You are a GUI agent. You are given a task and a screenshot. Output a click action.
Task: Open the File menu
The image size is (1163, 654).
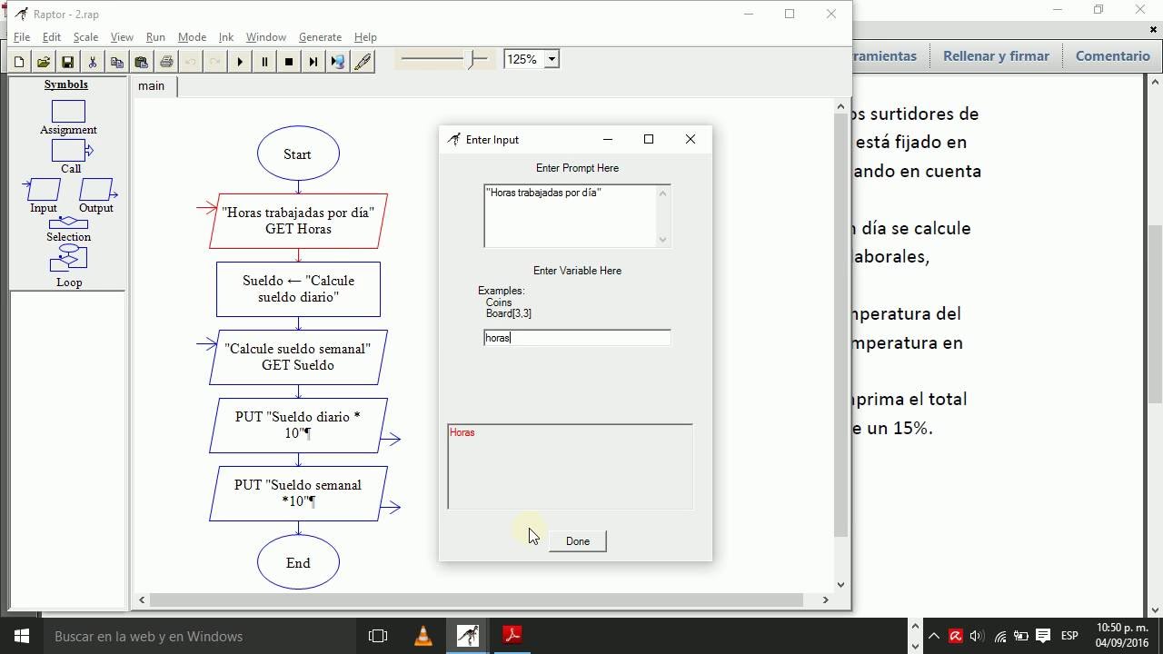[22, 37]
